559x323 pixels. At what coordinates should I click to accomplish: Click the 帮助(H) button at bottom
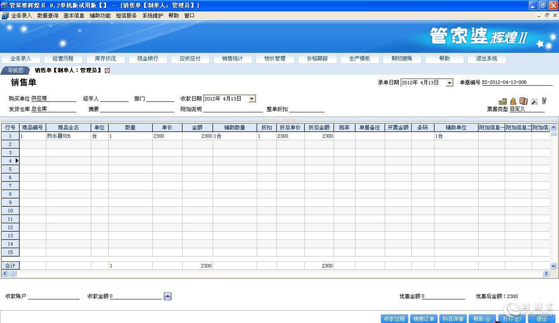[x=482, y=319]
